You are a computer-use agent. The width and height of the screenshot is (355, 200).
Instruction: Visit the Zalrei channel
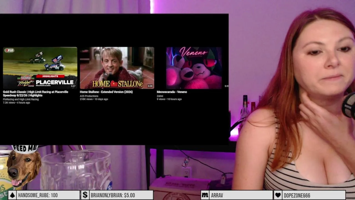160,96
